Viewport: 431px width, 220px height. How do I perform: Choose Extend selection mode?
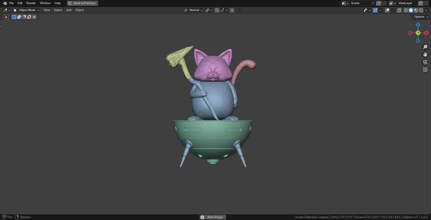19,17
